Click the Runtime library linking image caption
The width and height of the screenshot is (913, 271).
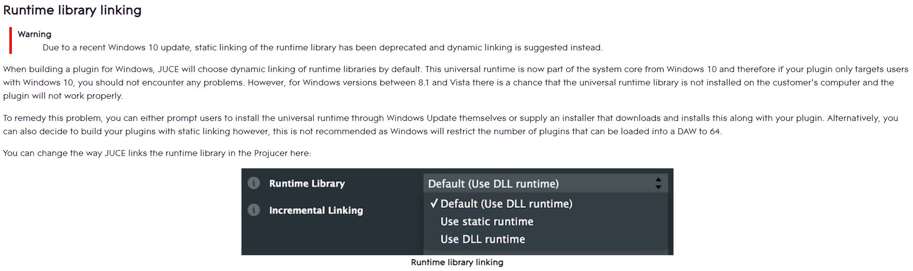click(457, 262)
